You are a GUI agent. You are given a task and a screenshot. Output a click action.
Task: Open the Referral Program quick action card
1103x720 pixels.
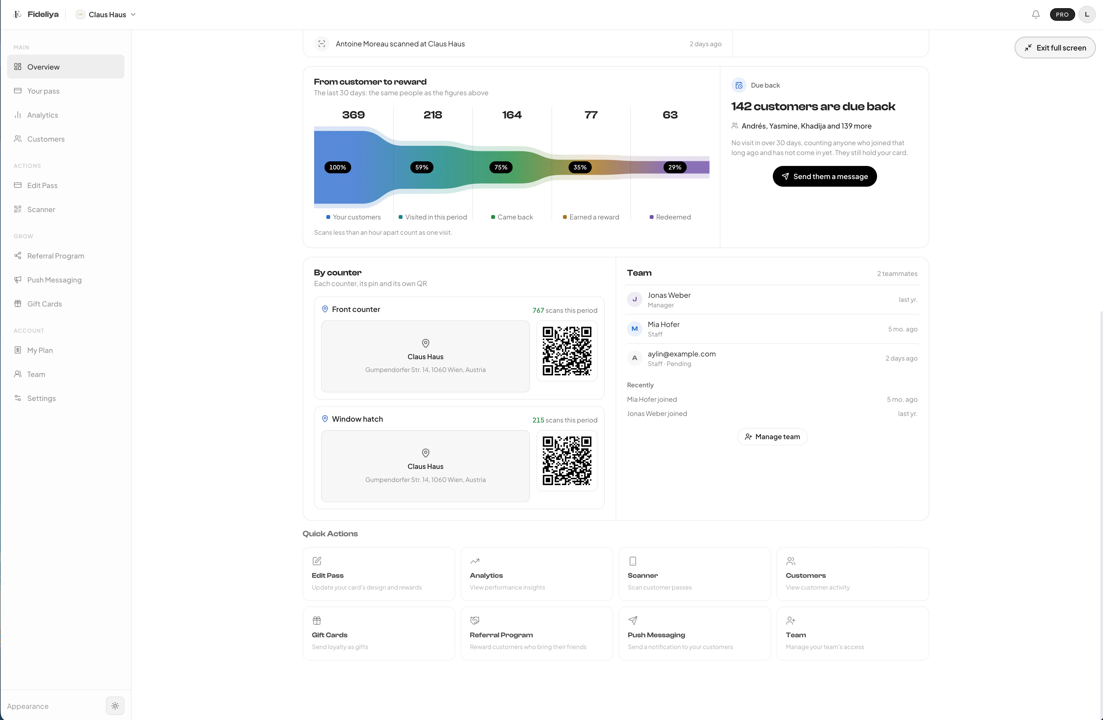pos(537,633)
